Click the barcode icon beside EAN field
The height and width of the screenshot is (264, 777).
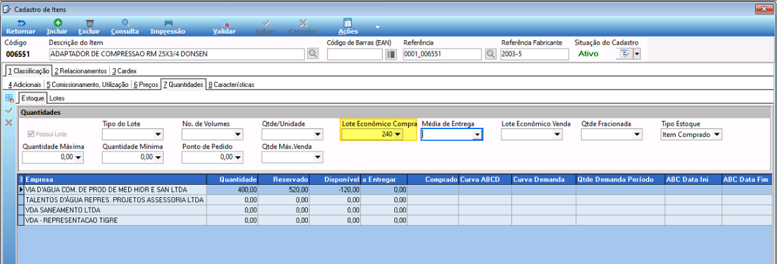point(391,54)
